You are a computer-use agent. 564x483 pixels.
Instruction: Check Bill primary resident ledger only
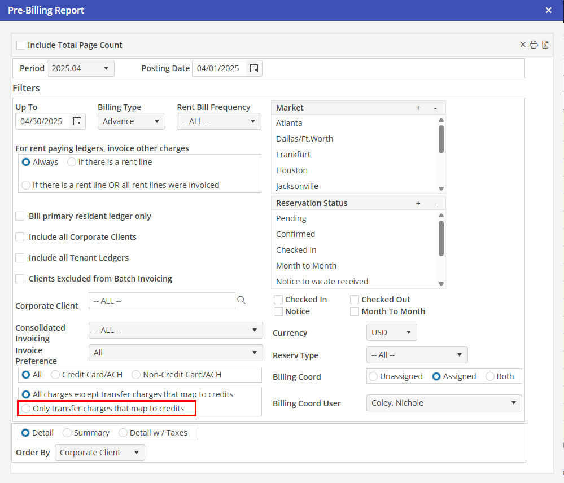tap(20, 216)
